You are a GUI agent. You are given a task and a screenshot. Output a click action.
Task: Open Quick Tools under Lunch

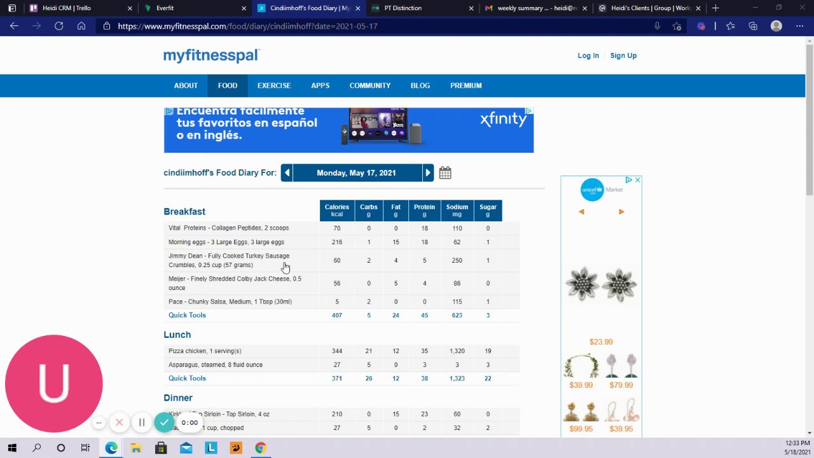pyautogui.click(x=187, y=378)
